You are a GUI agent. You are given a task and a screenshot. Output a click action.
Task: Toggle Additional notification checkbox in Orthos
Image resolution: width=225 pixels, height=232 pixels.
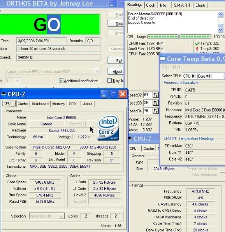(61, 81)
